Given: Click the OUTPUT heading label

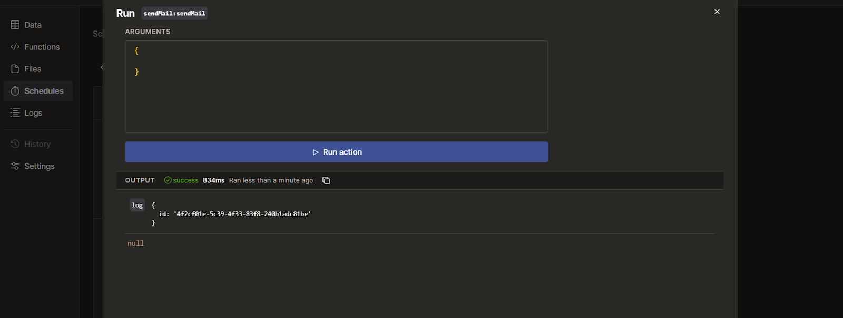Looking at the screenshot, I should click(x=140, y=180).
